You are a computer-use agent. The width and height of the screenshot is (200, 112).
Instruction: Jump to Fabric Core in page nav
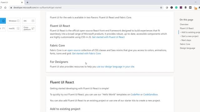tap(185, 44)
